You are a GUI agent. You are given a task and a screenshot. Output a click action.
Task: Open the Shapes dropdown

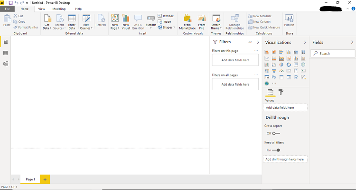click(166, 28)
